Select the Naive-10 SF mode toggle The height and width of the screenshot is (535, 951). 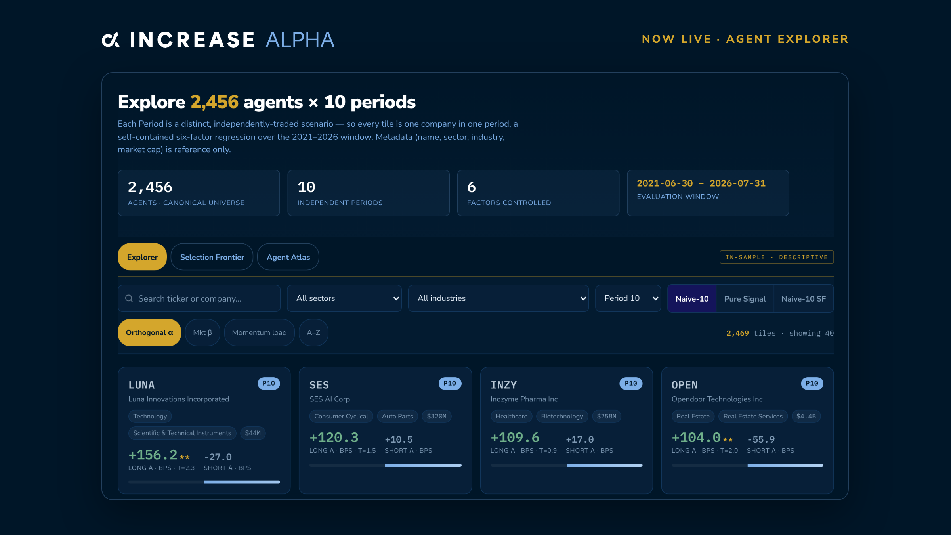tap(804, 298)
